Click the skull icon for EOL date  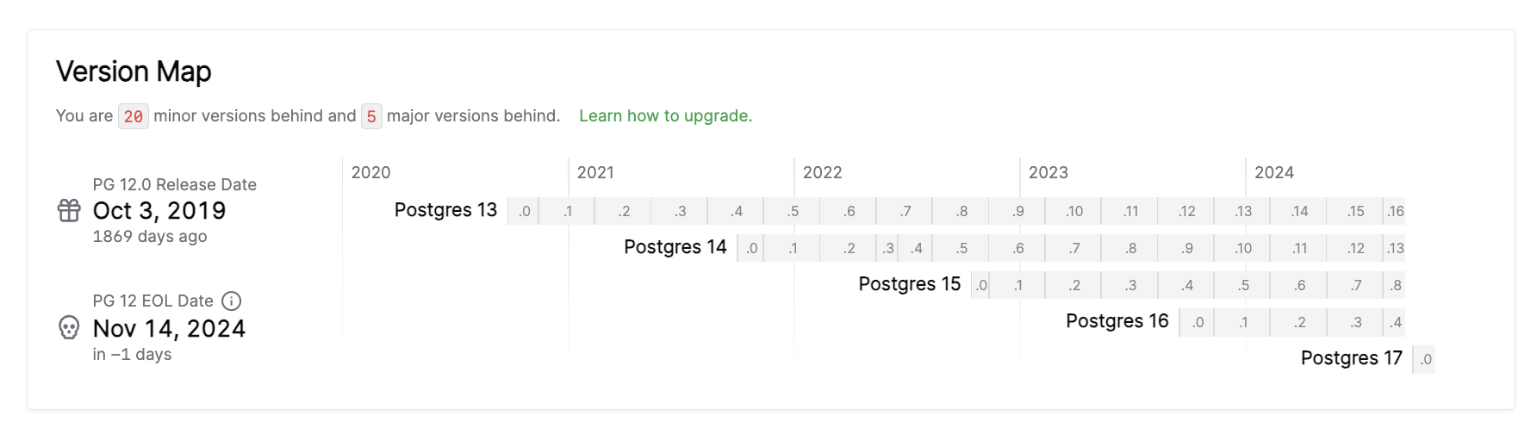click(x=69, y=327)
